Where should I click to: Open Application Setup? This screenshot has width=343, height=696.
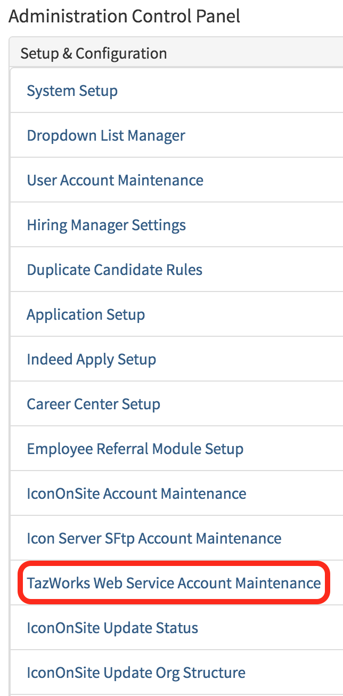pyautogui.click(x=86, y=314)
